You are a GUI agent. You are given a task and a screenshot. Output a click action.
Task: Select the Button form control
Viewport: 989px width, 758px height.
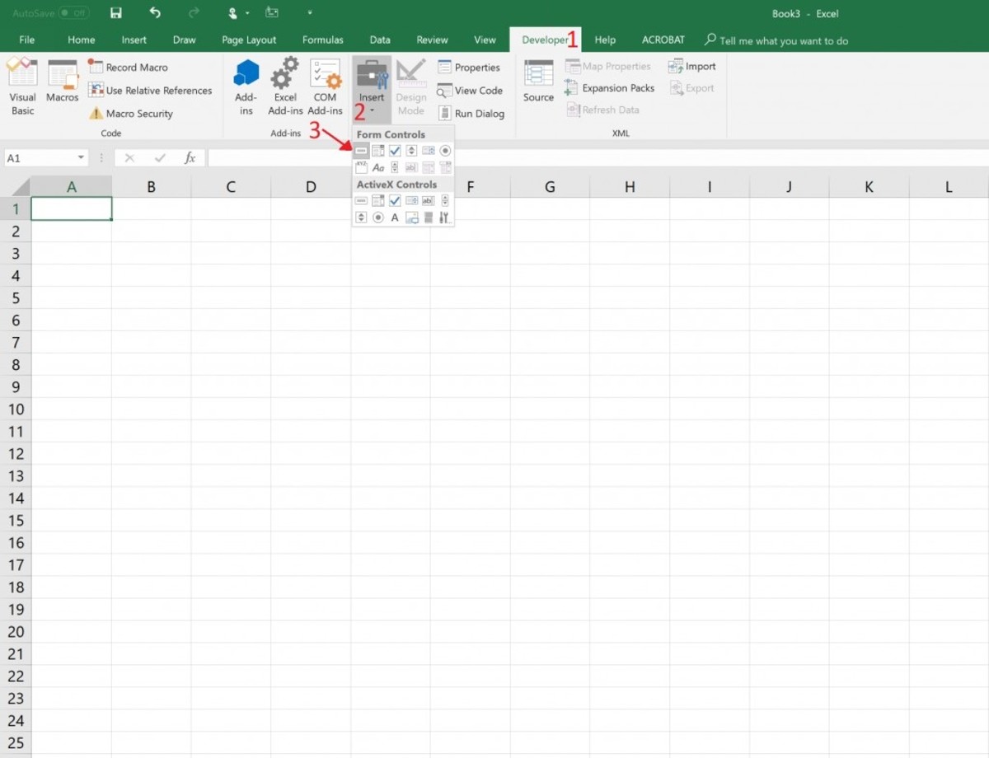(x=361, y=151)
